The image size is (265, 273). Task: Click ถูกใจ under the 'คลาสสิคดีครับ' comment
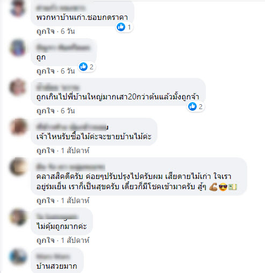(x=46, y=201)
